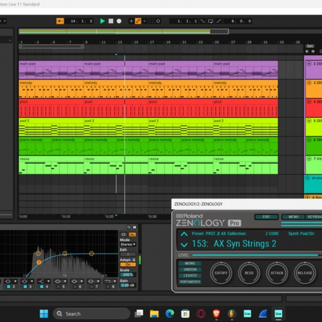Enable EQ filter band 5 checkbox
322x322 pixels.
(58, 287)
